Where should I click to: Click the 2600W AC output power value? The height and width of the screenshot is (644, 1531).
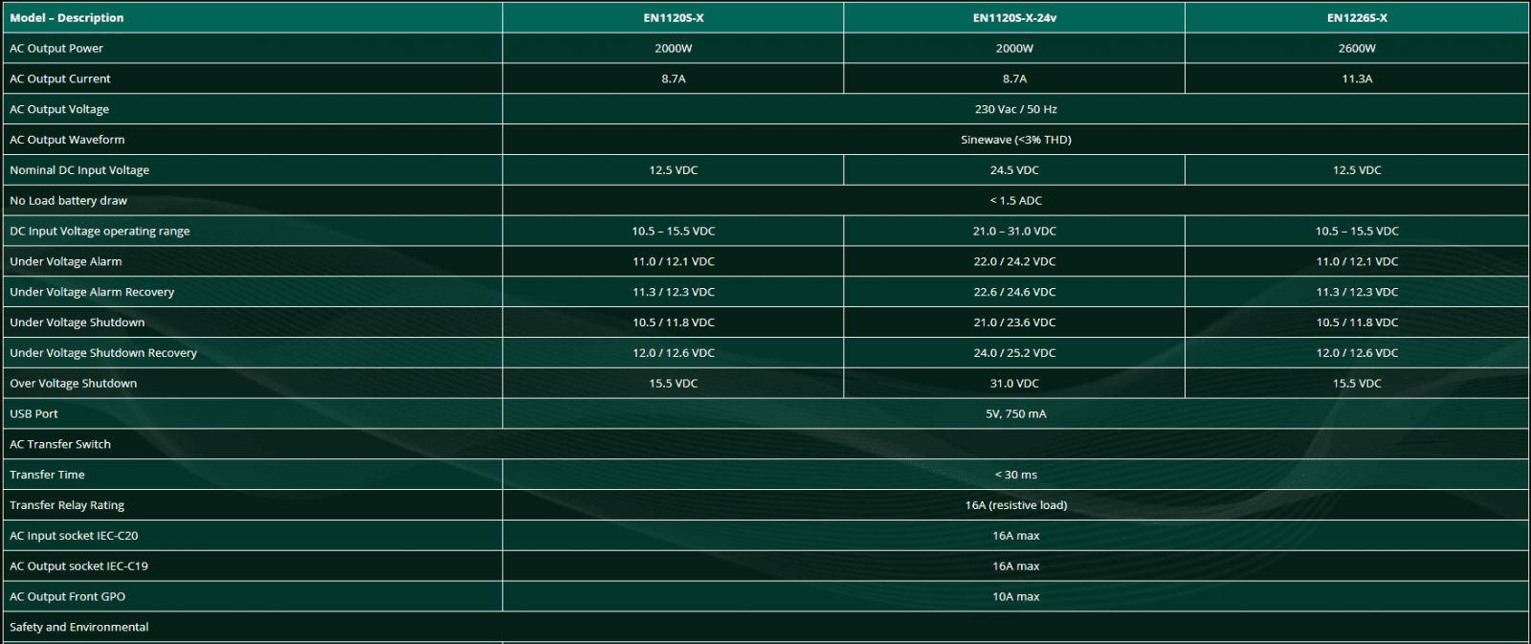[1356, 49]
